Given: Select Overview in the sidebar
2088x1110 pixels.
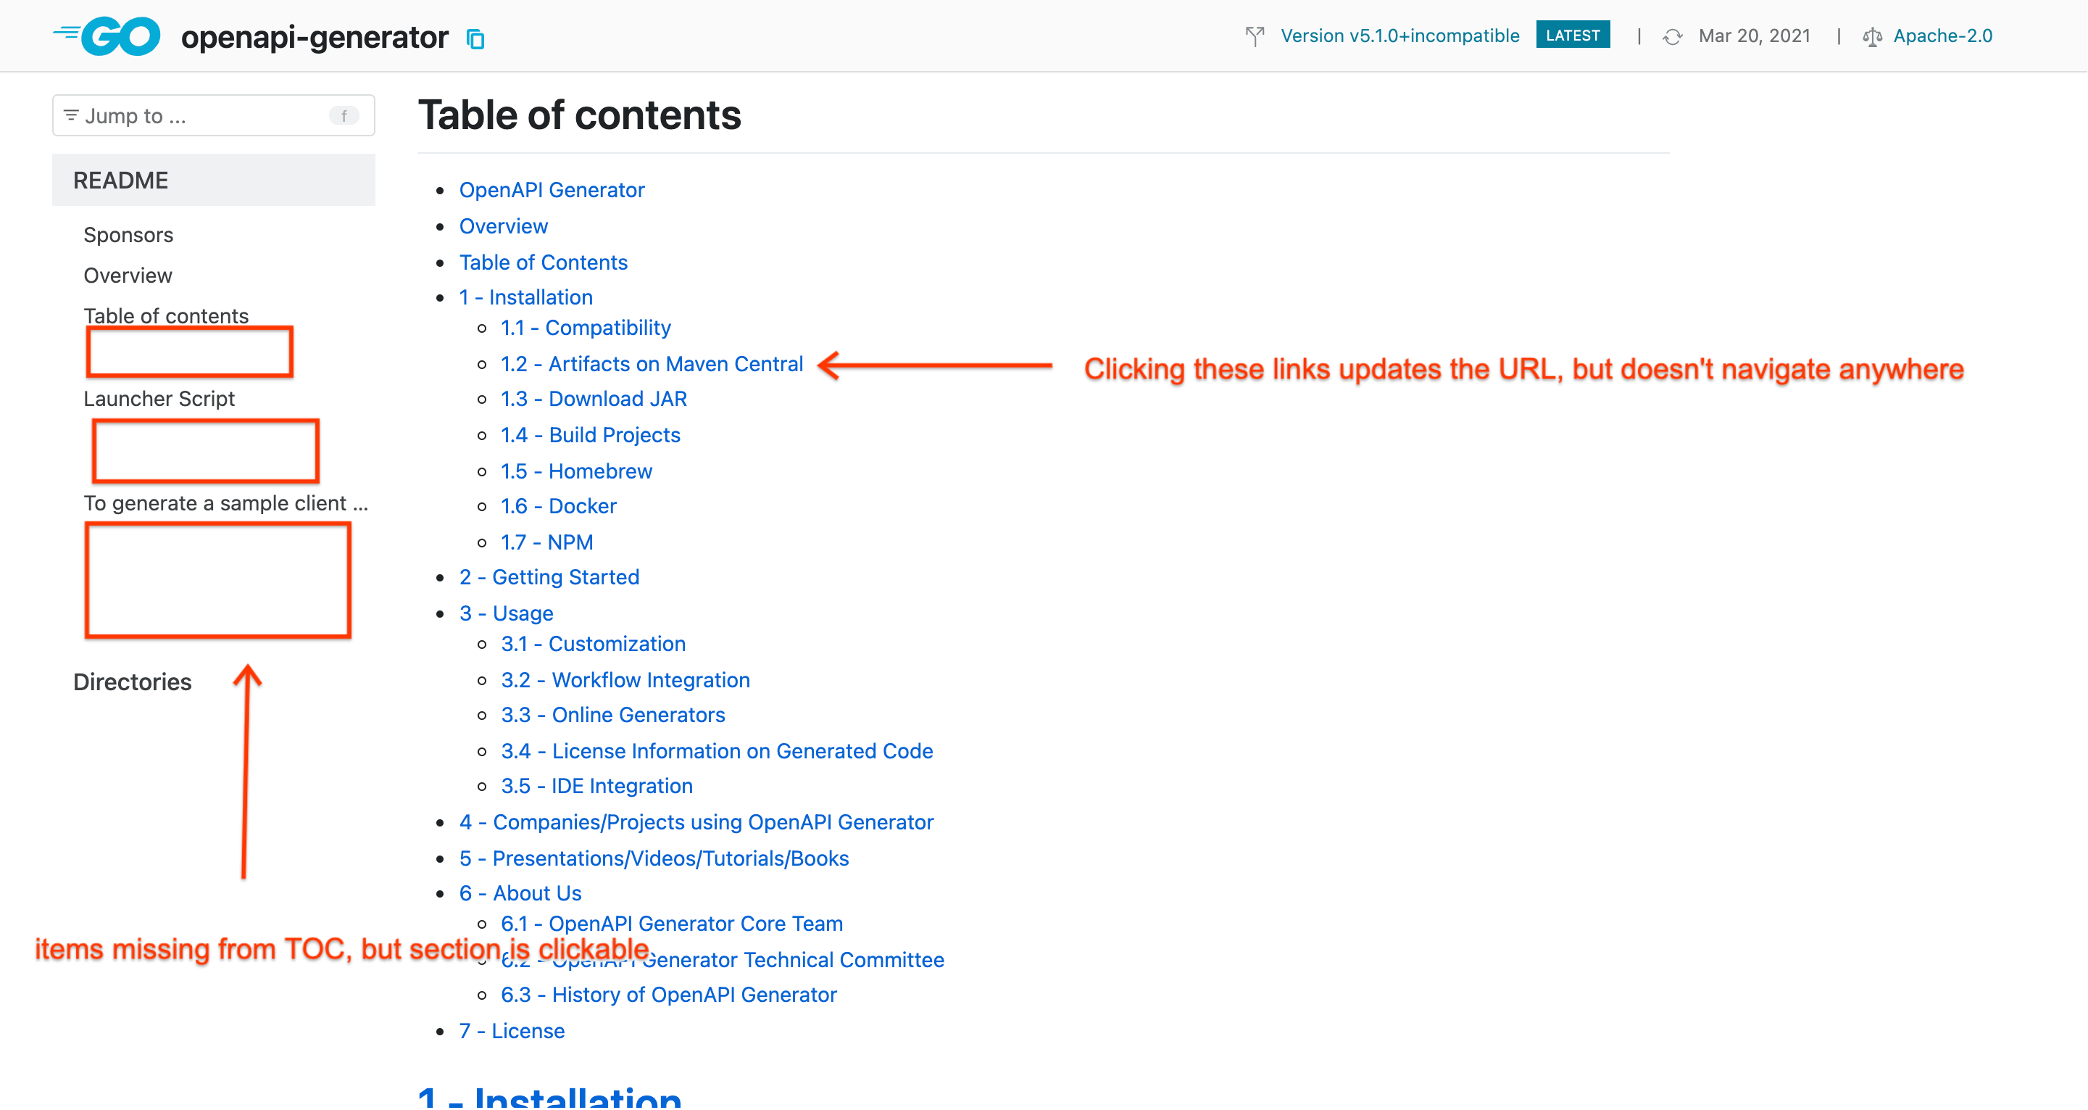Looking at the screenshot, I should coord(128,275).
